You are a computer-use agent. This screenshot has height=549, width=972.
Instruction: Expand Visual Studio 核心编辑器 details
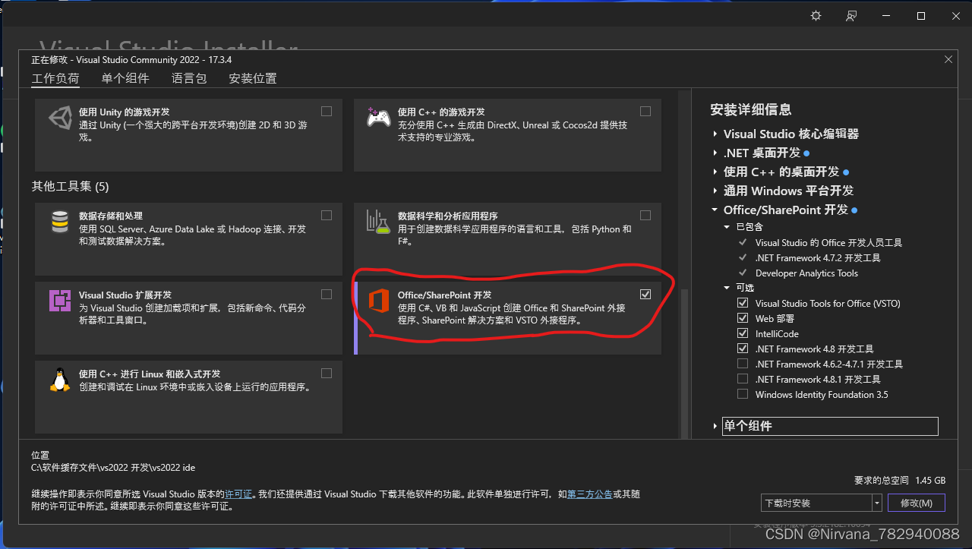click(715, 134)
